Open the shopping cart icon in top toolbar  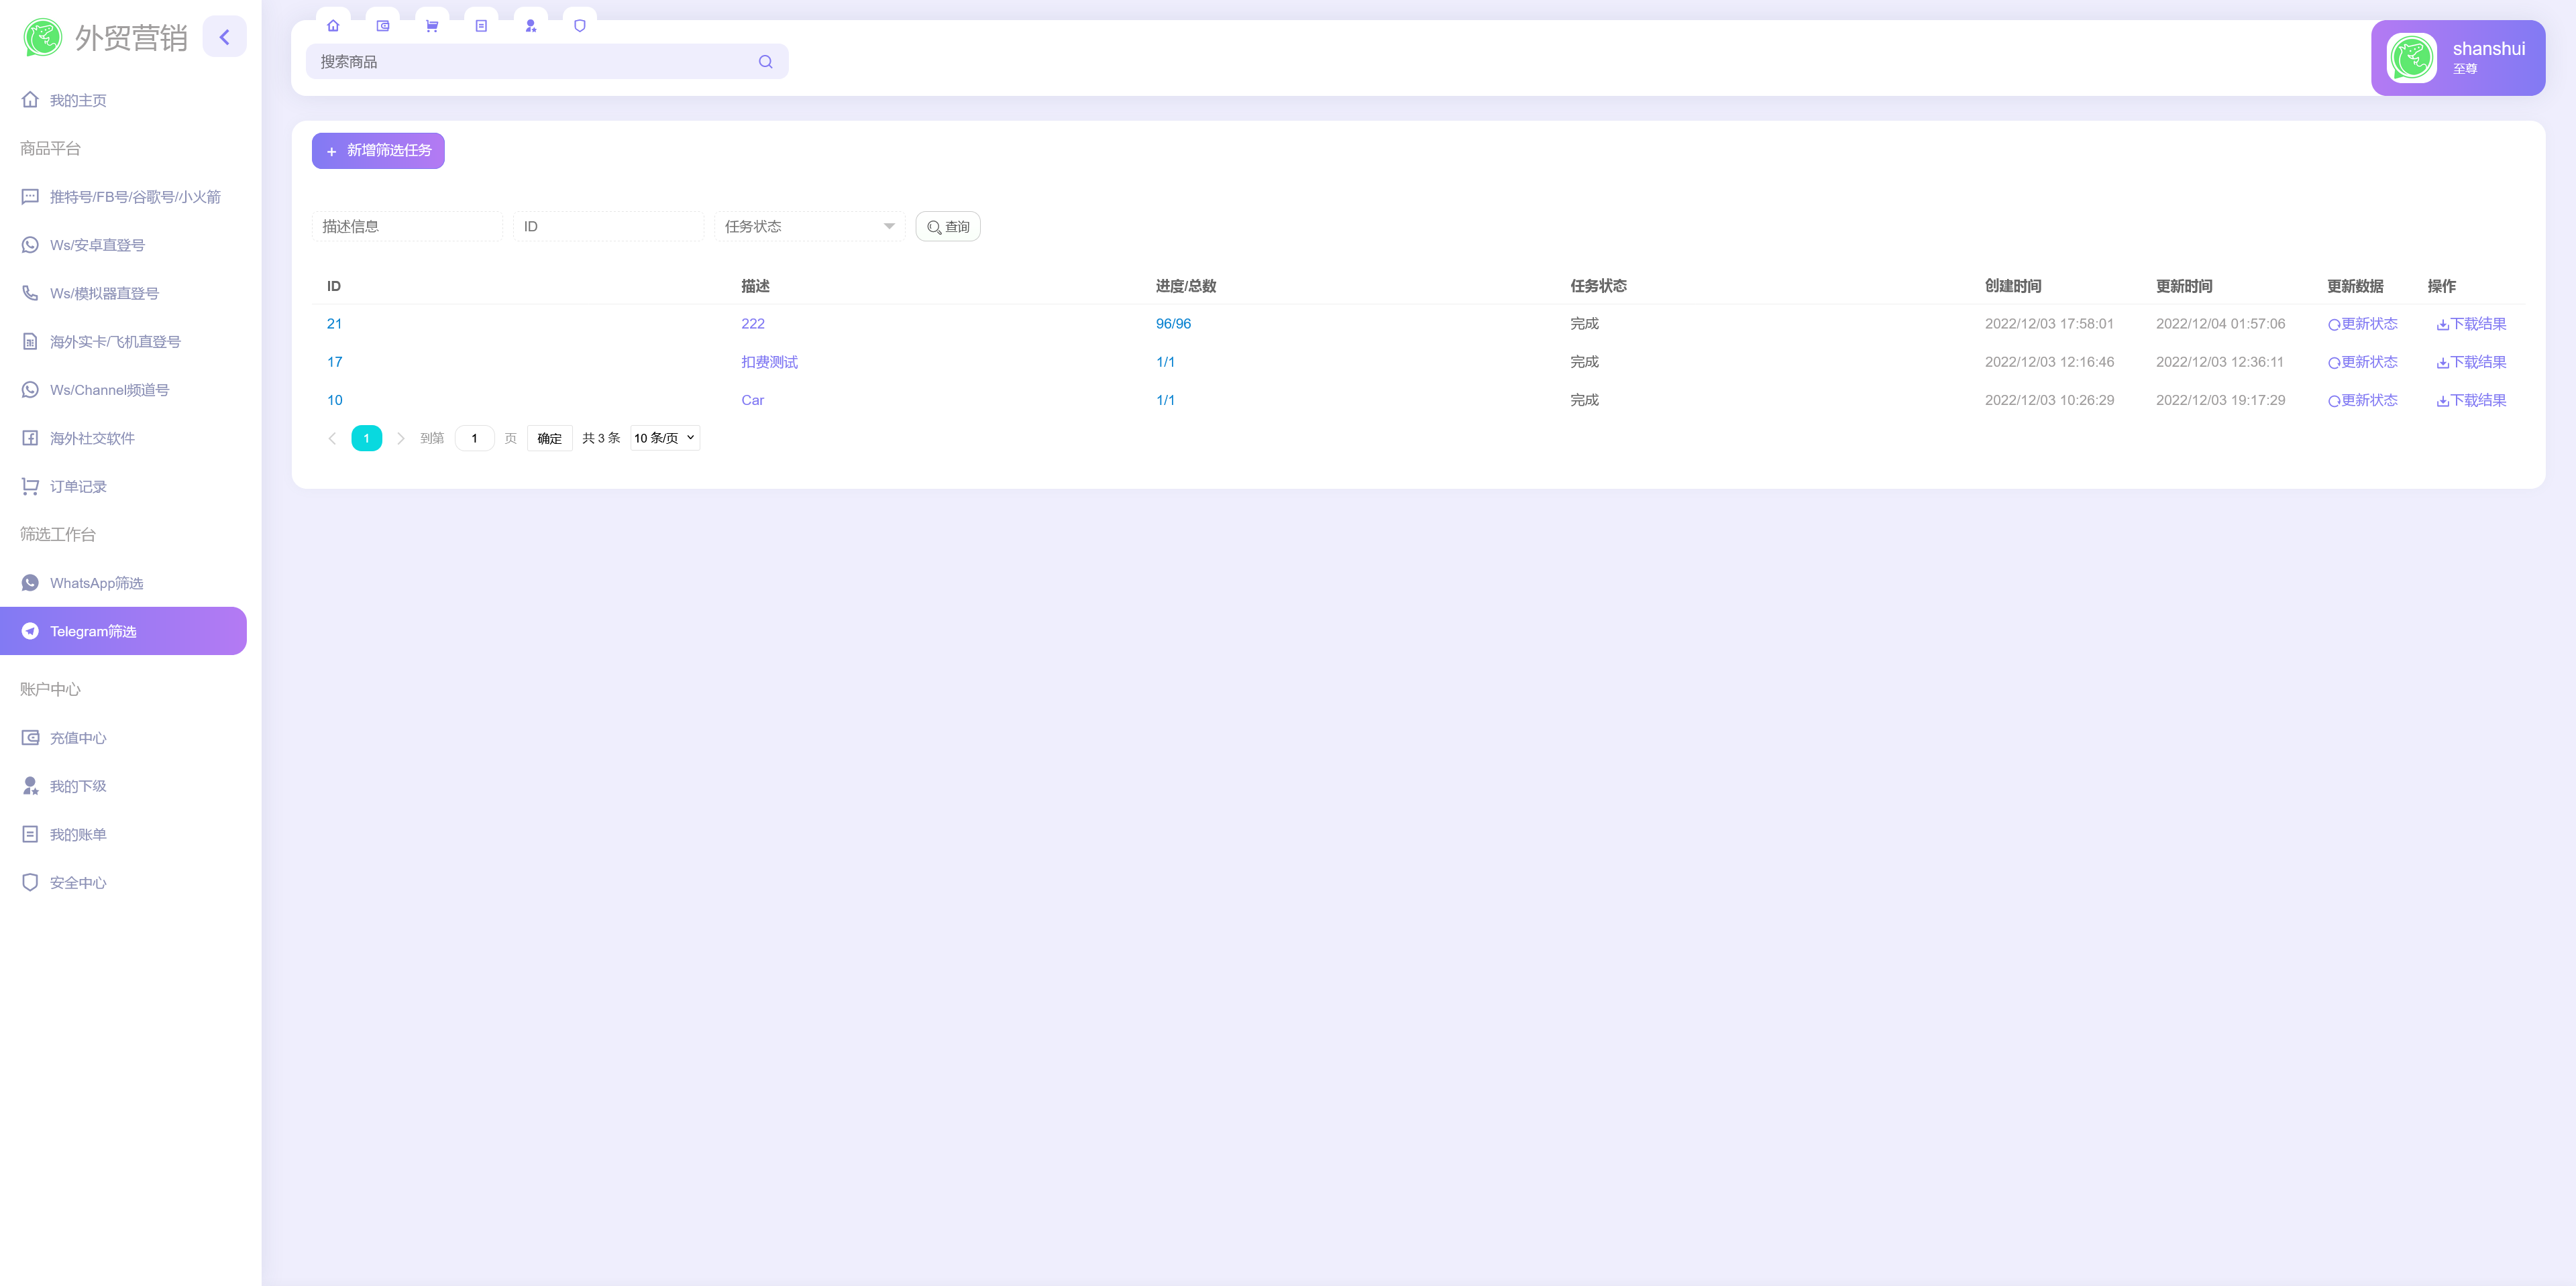[x=432, y=25]
